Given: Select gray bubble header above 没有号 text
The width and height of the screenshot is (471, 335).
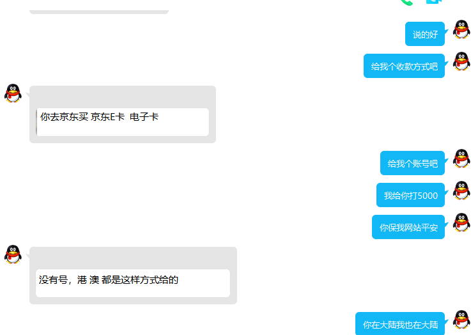Looking at the screenshot, I should click(133, 258).
